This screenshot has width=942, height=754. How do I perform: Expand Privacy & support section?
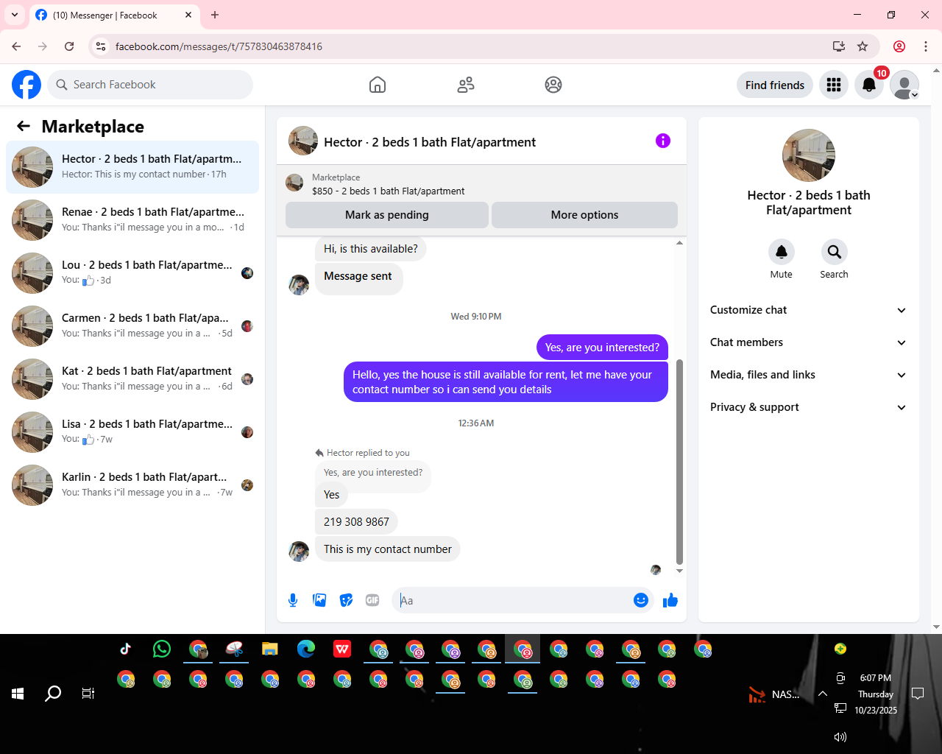click(808, 407)
